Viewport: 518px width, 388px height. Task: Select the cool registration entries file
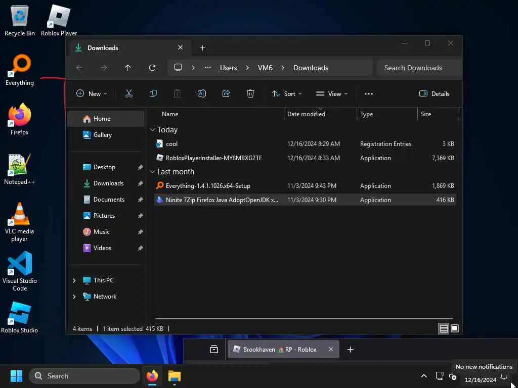click(x=305, y=144)
